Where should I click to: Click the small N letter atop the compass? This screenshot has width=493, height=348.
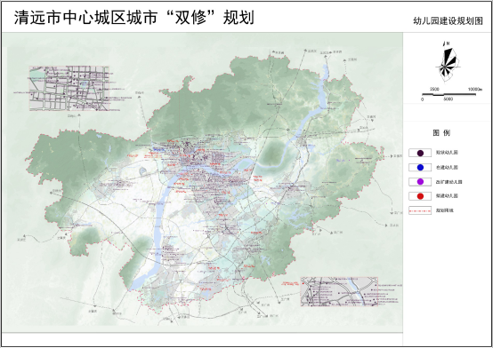pyautogui.click(x=448, y=43)
